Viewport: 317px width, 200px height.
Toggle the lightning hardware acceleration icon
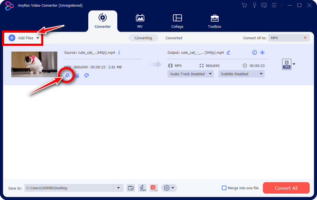(x=142, y=188)
